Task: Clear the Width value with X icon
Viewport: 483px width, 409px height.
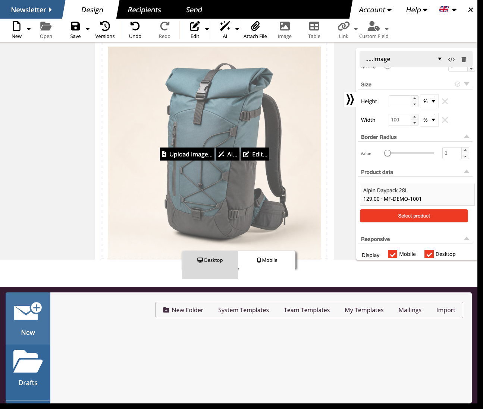Action: 445,120
